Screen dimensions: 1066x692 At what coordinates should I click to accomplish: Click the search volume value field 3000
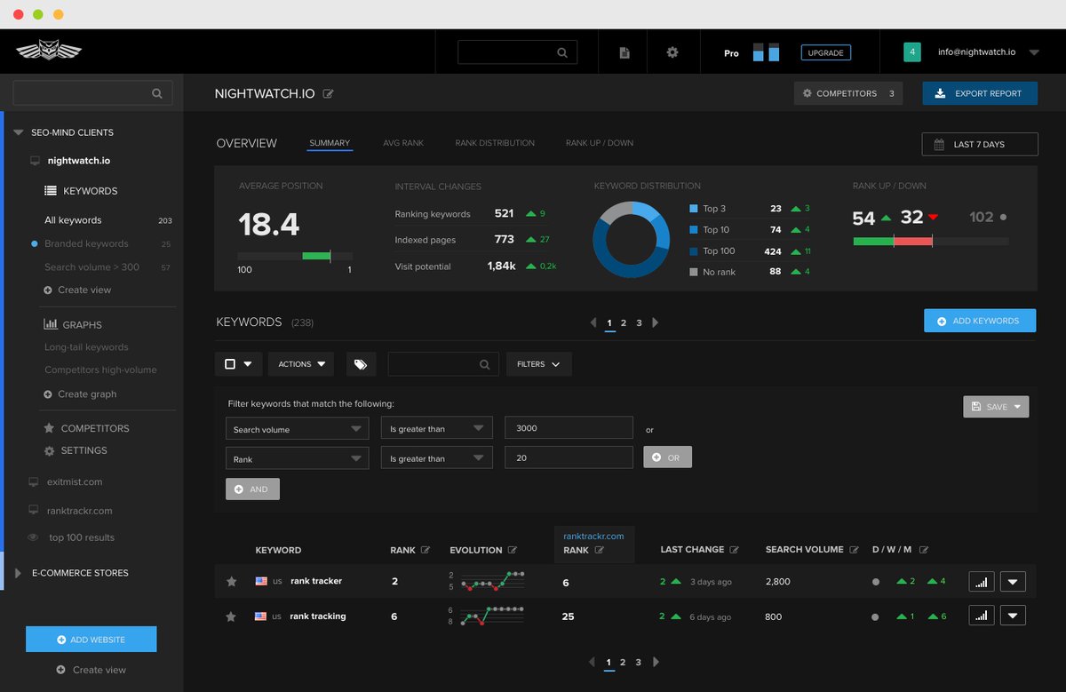tap(569, 428)
